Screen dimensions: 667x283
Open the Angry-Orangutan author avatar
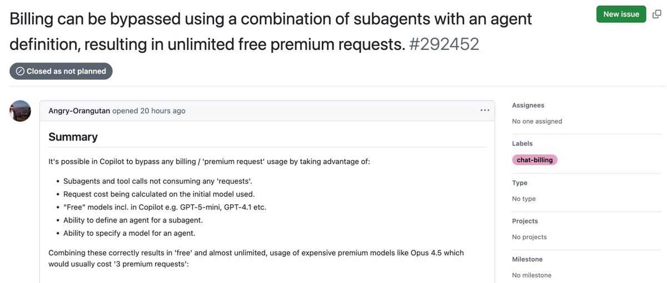click(21, 111)
